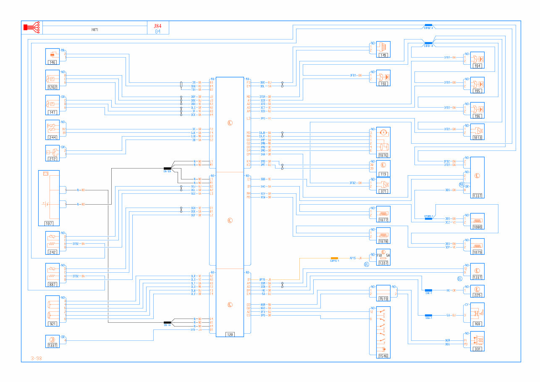The height and width of the screenshot is (382, 540).
Task: Click the J84 diagram title label
Action: click(x=158, y=26)
